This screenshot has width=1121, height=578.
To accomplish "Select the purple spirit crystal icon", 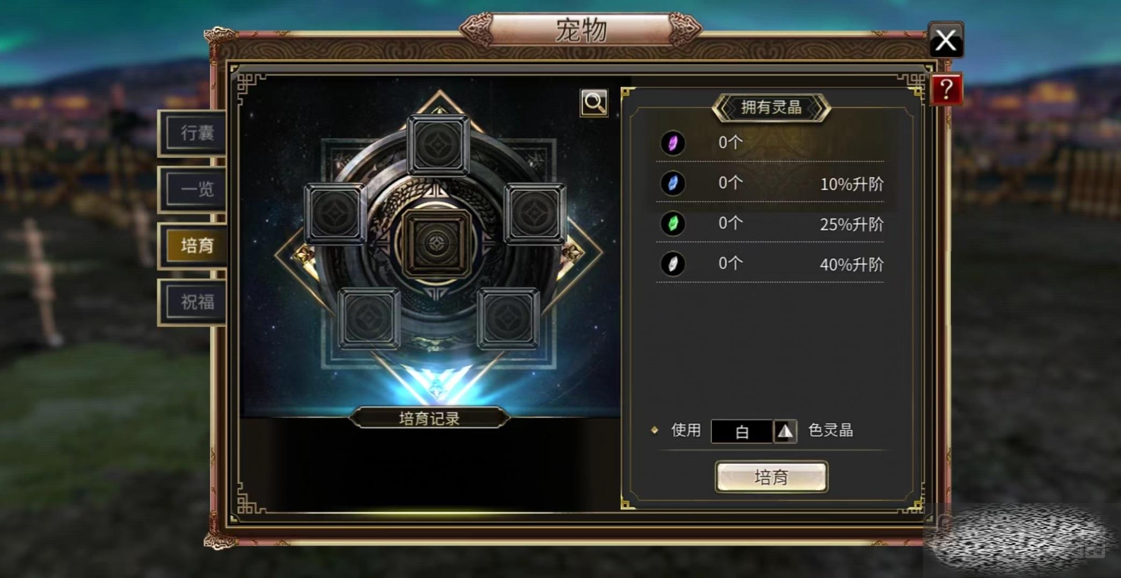I will click(x=672, y=143).
